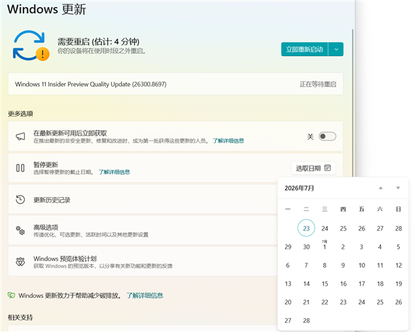Select date 27 in calendar's last row
The image size is (415, 332).
pos(288,321)
